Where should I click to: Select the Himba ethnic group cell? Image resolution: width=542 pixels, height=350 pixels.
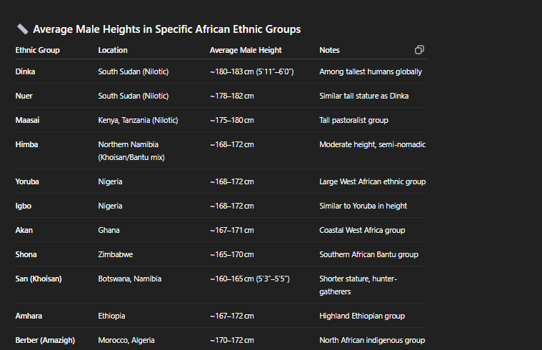pyautogui.click(x=26, y=144)
